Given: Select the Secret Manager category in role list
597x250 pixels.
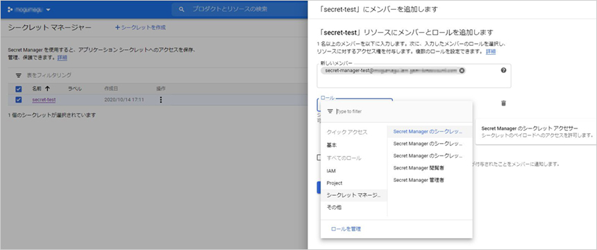Looking at the screenshot, I should (354, 196).
